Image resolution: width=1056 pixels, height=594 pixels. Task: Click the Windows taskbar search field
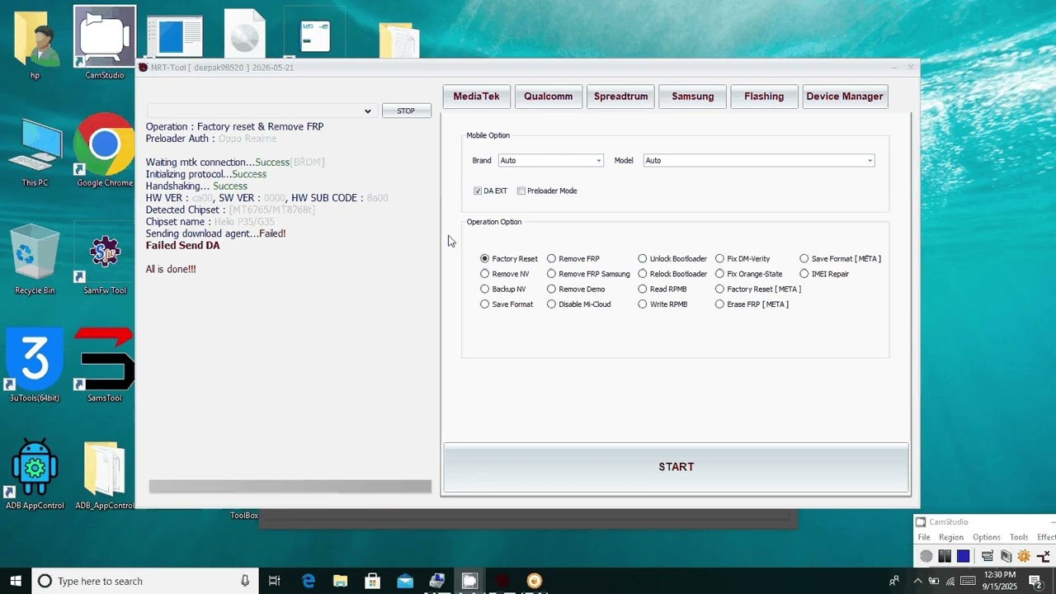[145, 581]
